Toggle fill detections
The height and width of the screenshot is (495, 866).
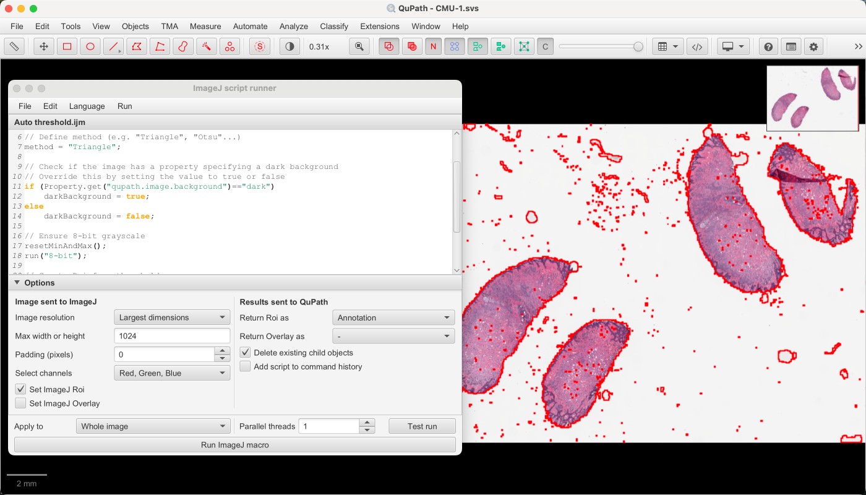pos(500,46)
